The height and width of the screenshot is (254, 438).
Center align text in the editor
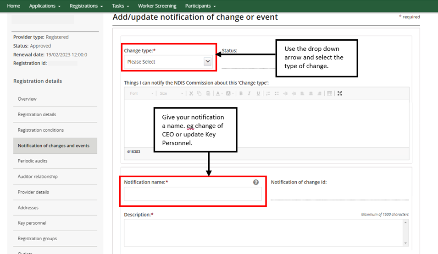coord(311,93)
